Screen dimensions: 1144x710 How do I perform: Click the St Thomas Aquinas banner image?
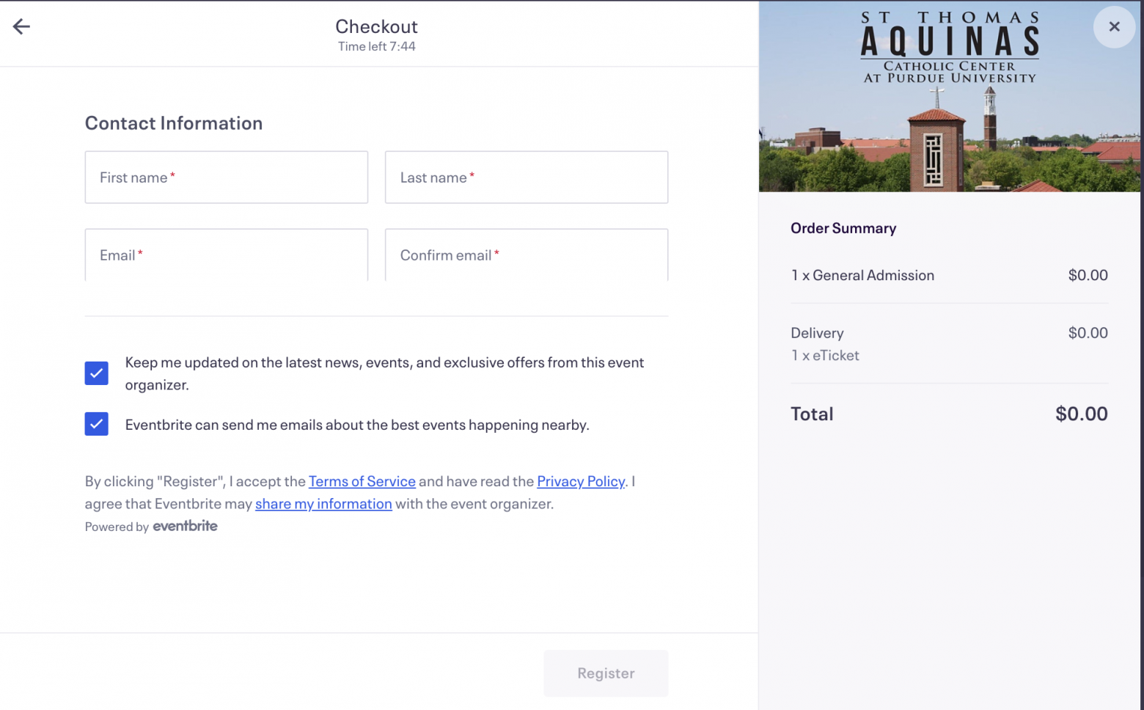click(950, 97)
